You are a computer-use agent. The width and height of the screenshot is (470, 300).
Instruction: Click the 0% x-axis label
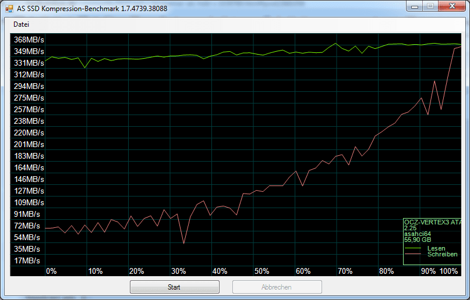51,272
